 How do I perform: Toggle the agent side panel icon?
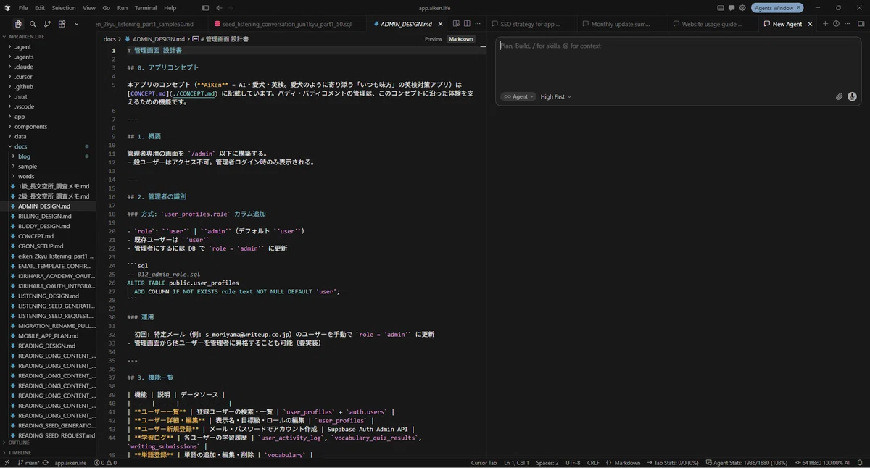[861, 24]
